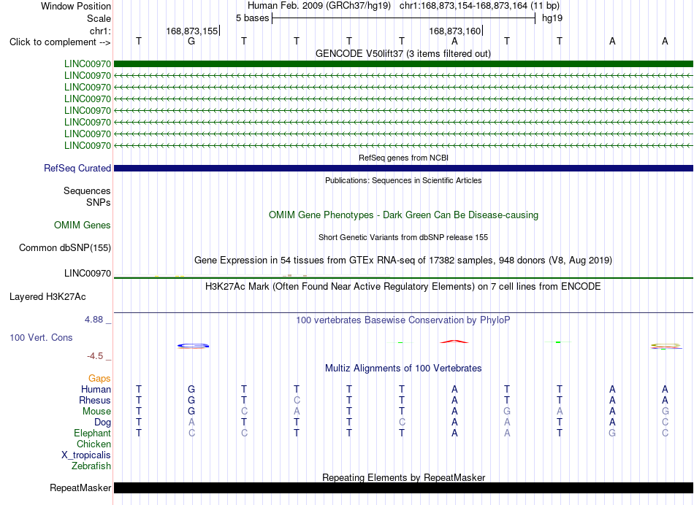The height and width of the screenshot is (505, 694).
Task: Click the topmost LINC00970 label beside solid green bar
Action: pos(87,63)
